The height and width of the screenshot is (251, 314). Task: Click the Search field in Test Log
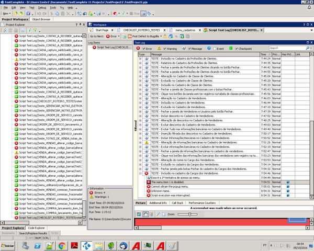pyautogui.click(x=288, y=48)
